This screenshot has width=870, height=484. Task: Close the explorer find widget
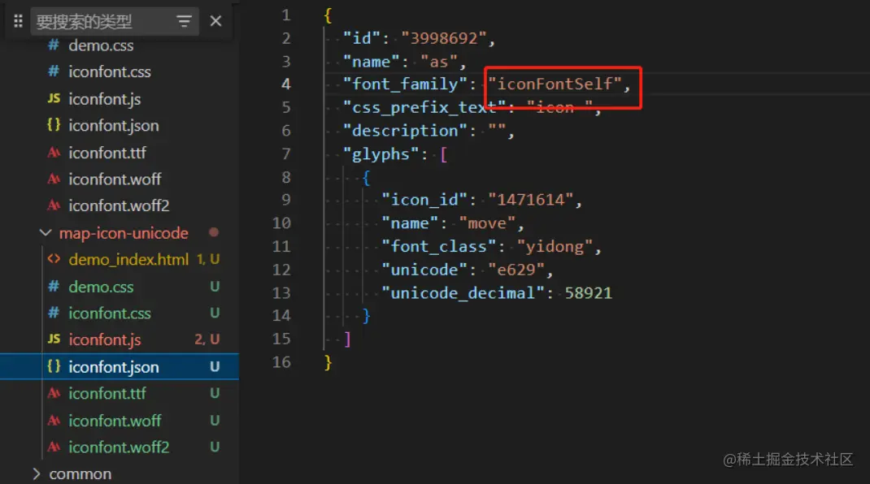[215, 22]
